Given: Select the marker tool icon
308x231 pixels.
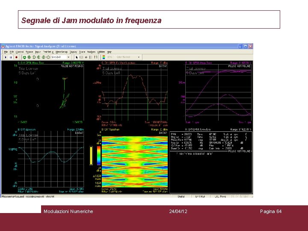Looking at the screenshot, I should coord(86,57).
